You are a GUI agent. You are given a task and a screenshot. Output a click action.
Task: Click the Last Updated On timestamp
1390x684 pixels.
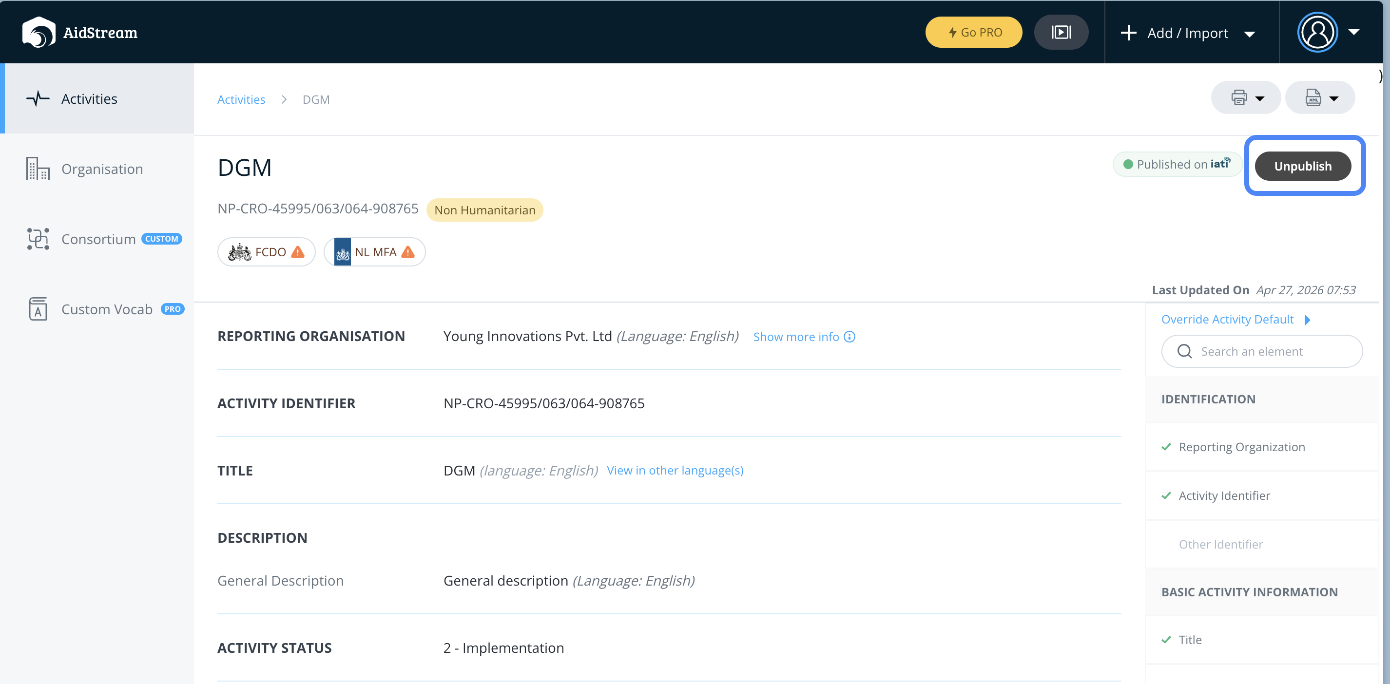tap(1254, 290)
